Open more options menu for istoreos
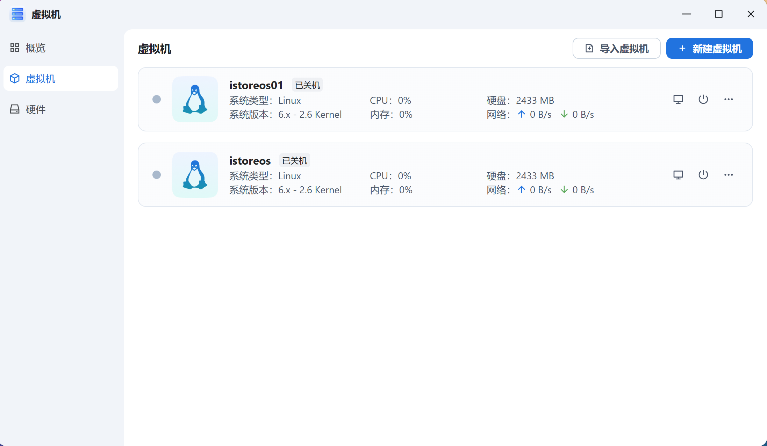Viewport: 767px width, 446px height. [729, 175]
